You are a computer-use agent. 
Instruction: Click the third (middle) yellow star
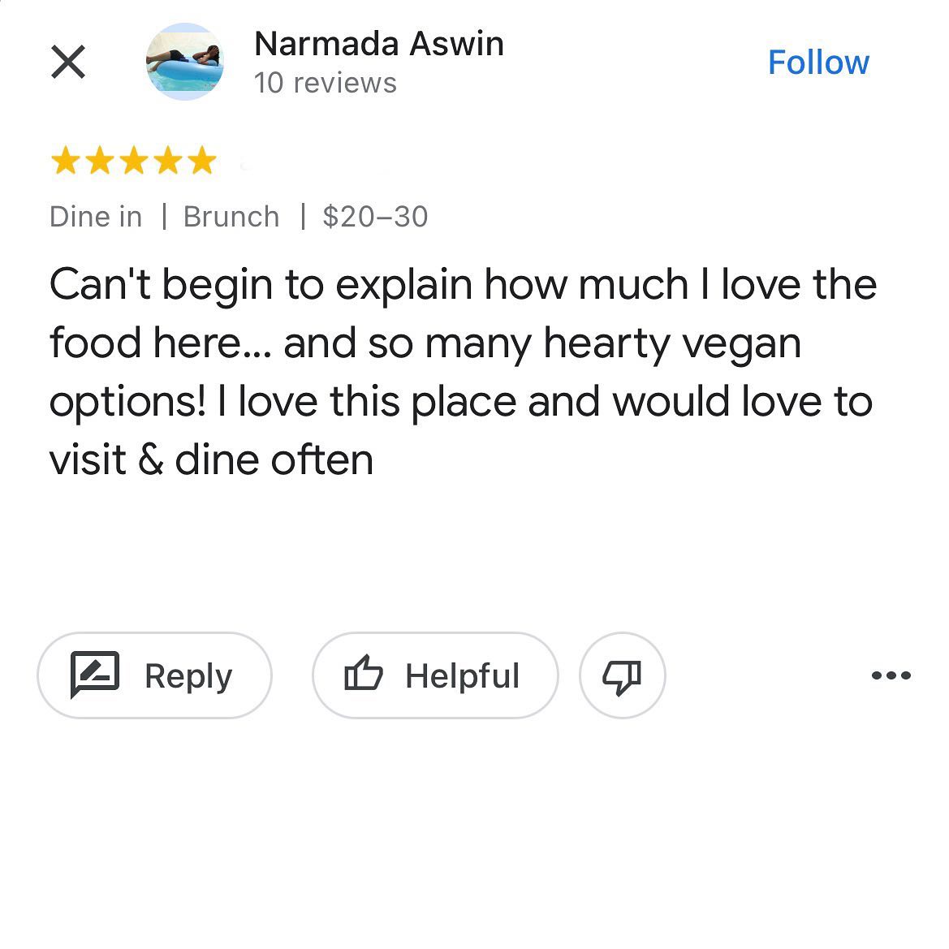click(x=133, y=161)
